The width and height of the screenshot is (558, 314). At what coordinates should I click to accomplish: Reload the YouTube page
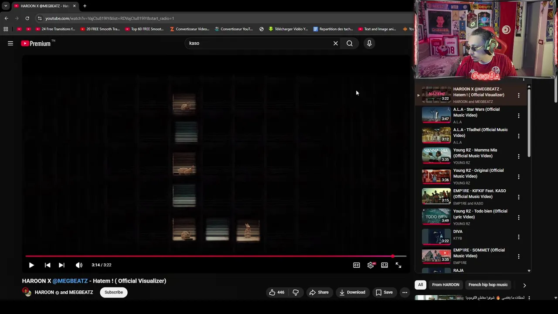pyautogui.click(x=27, y=18)
